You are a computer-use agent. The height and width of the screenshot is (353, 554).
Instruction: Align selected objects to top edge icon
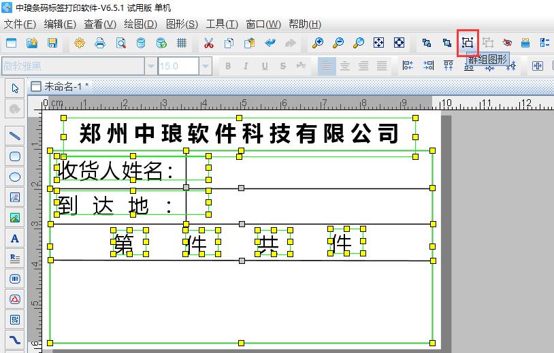click(x=449, y=66)
